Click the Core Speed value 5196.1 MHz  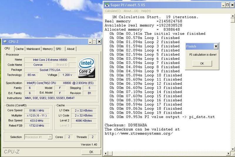(x=37, y=110)
